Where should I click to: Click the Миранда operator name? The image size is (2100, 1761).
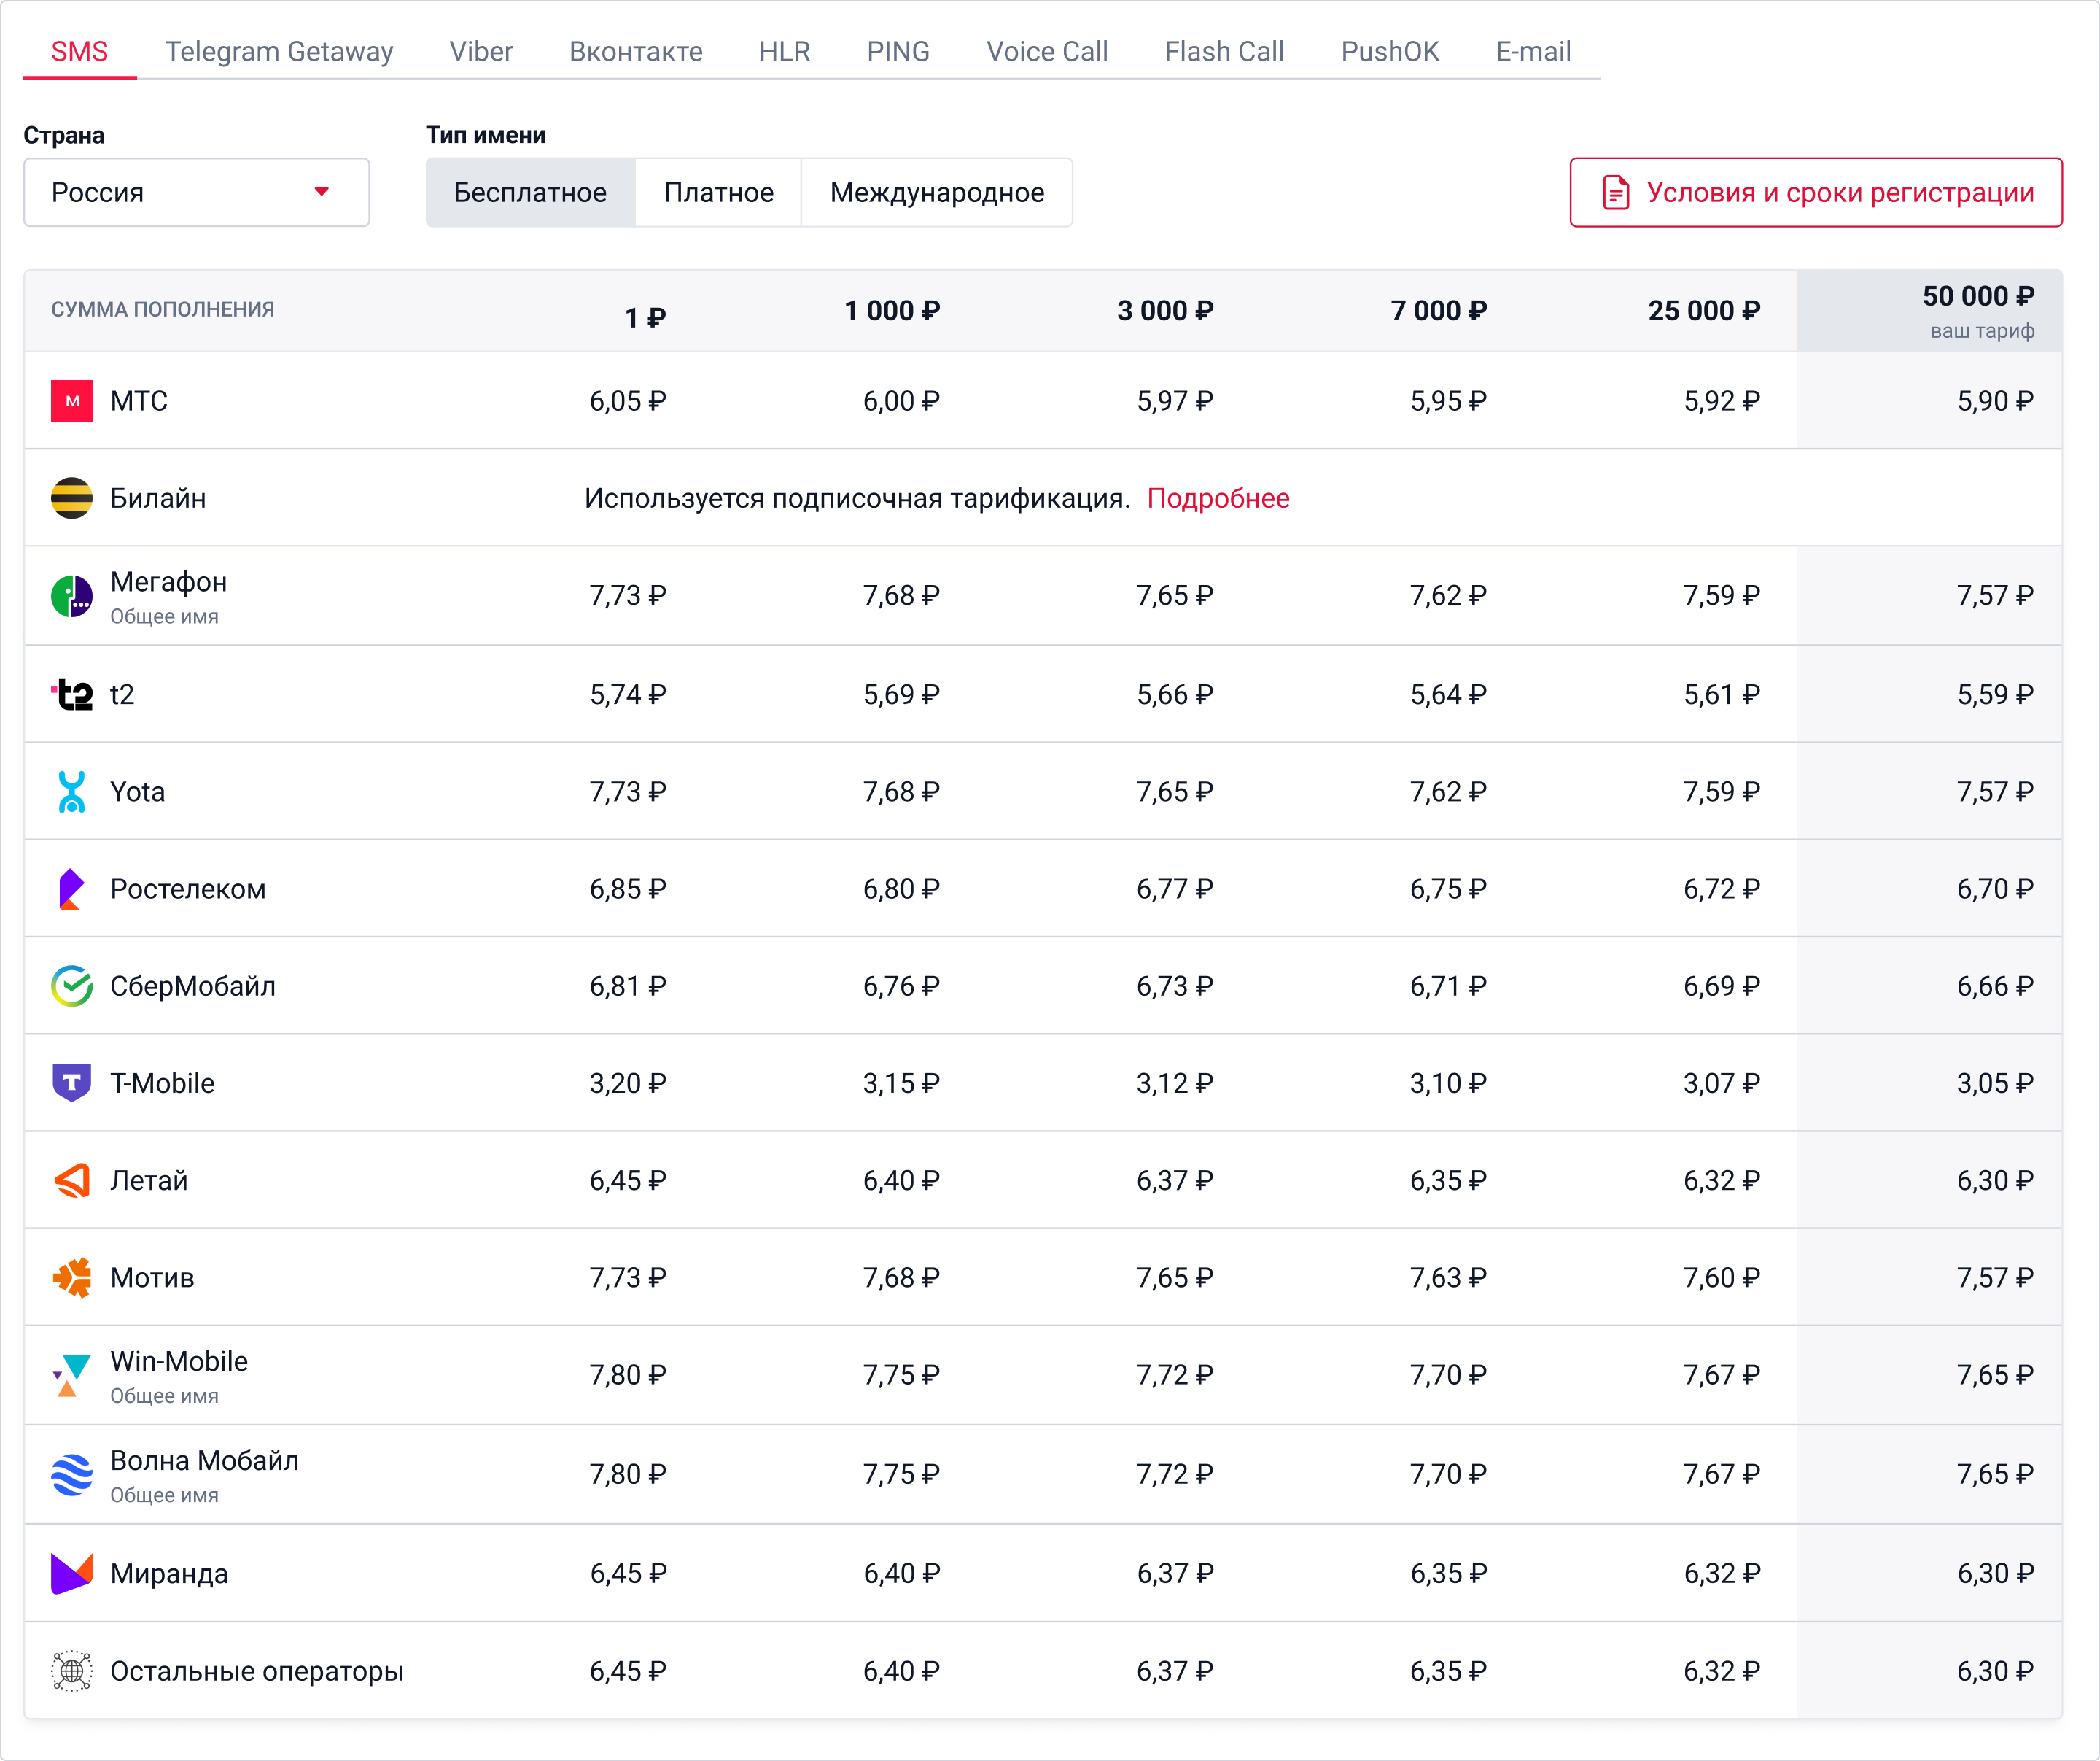point(169,1574)
